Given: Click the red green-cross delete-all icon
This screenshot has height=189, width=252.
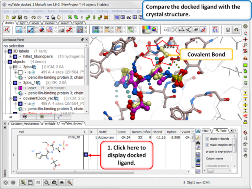Looking at the screenshot, I should tap(106, 17).
